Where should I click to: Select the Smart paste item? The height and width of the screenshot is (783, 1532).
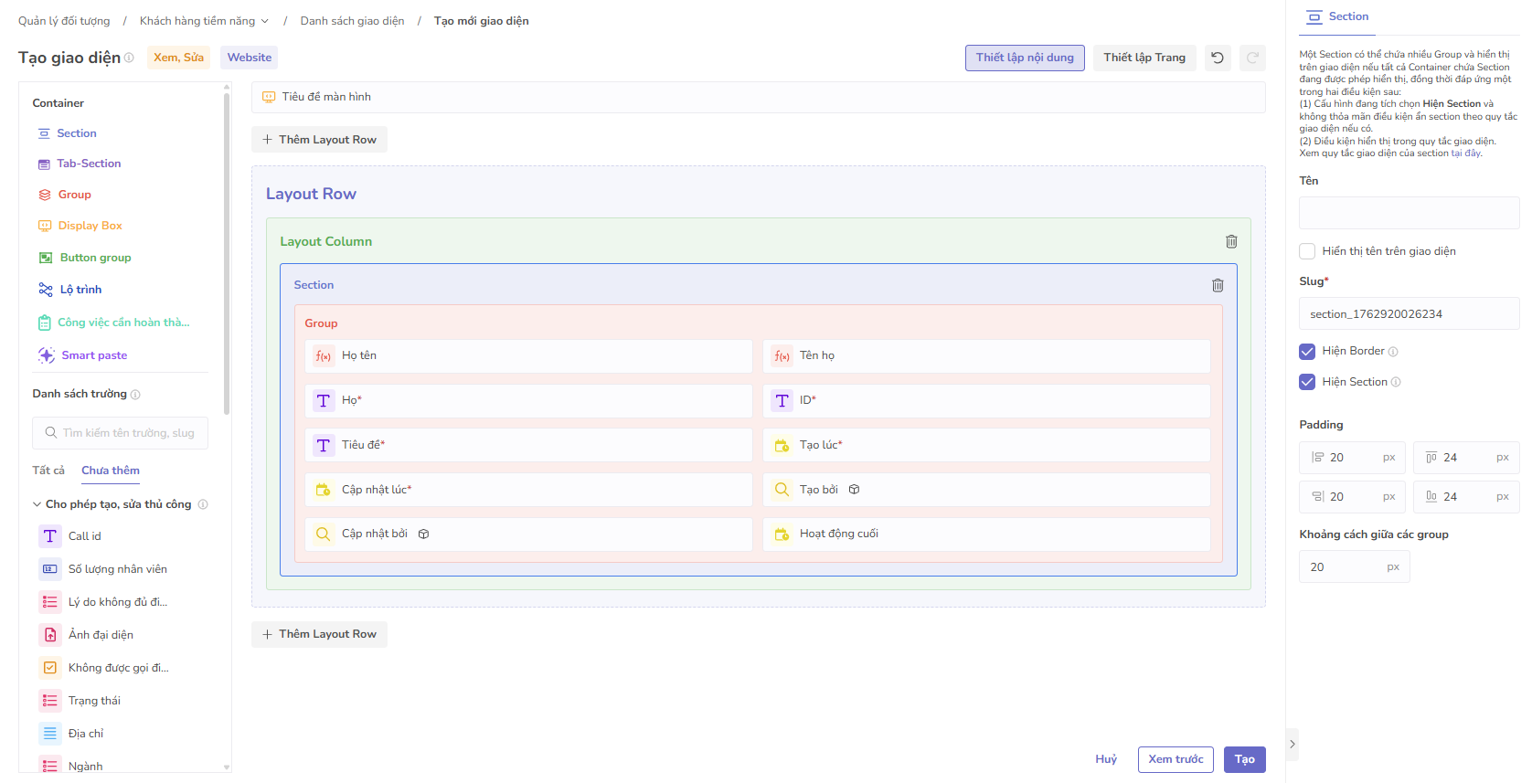pyautogui.click(x=93, y=355)
